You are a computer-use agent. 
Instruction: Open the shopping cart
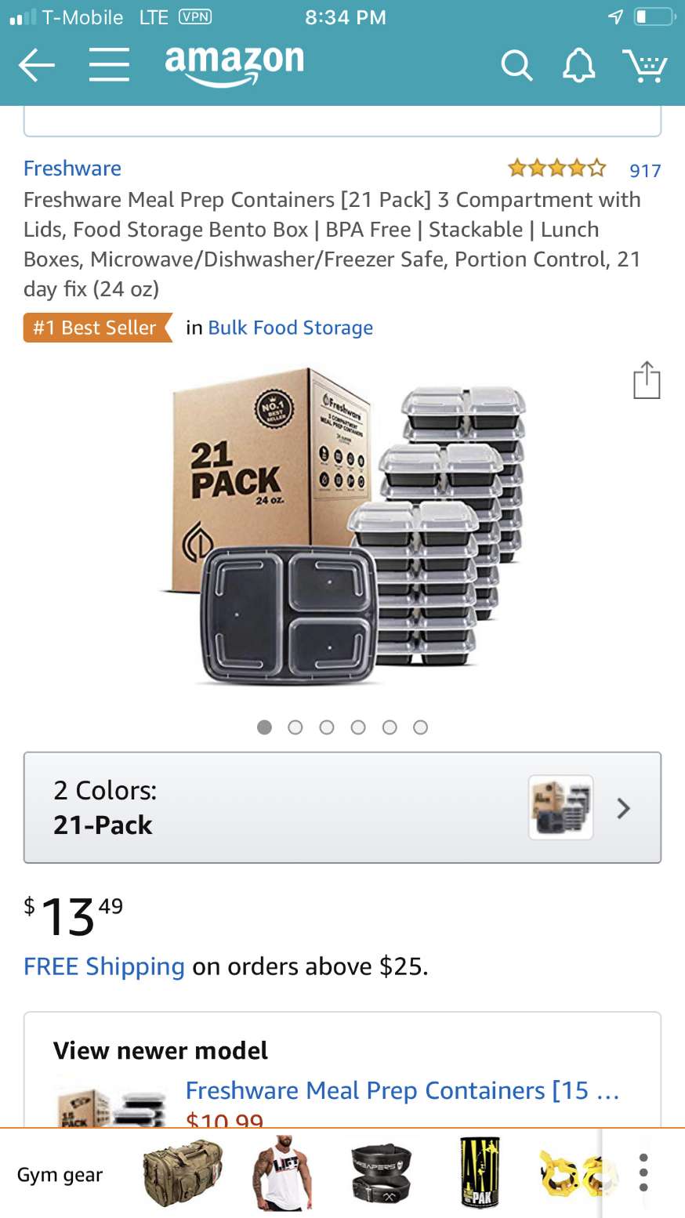point(645,66)
